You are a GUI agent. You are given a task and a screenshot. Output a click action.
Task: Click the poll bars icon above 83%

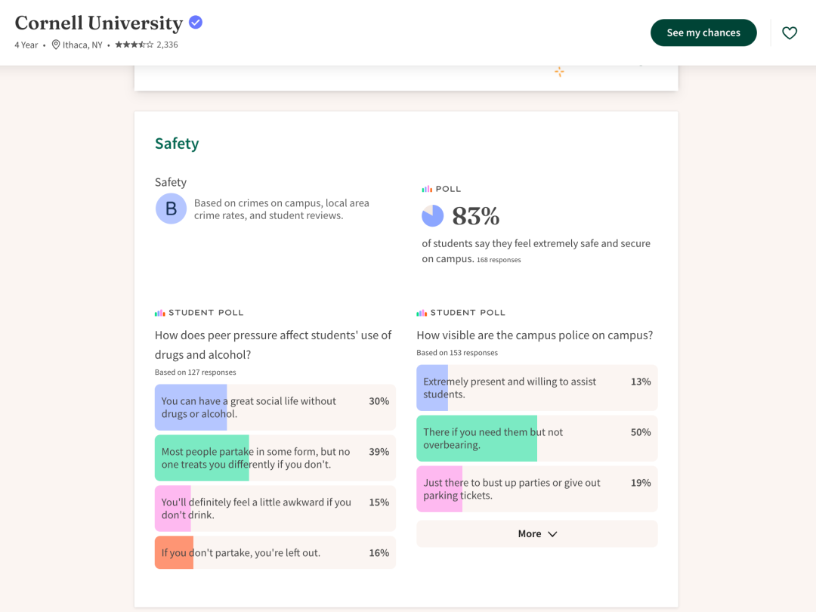(x=427, y=189)
